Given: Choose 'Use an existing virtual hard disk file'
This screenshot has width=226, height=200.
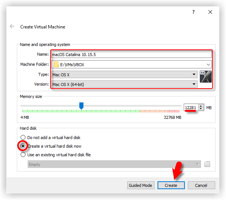Looking at the screenshot, I should [x=23, y=155].
